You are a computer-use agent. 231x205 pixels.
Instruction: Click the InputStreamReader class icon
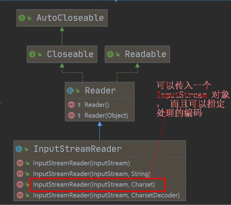19,149
